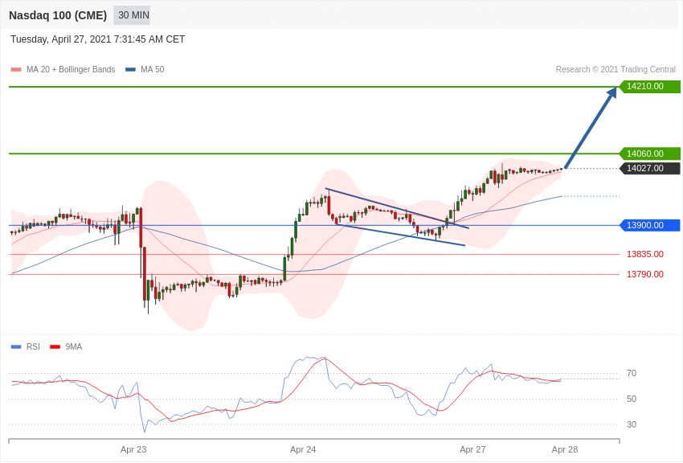
Task: Select the Apr 23 date marker
Action: [x=133, y=449]
